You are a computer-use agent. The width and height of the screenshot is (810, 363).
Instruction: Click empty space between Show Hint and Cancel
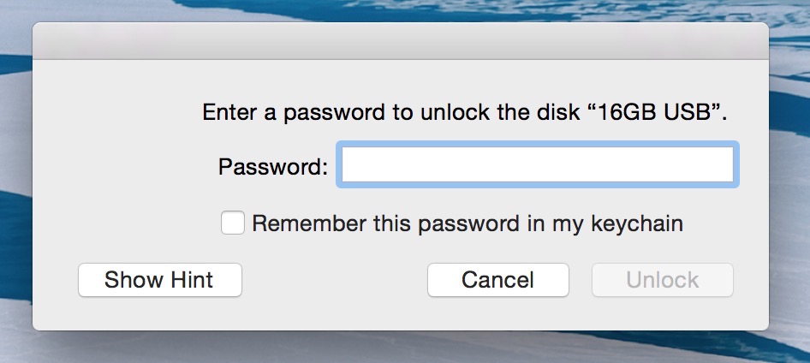tap(334, 280)
